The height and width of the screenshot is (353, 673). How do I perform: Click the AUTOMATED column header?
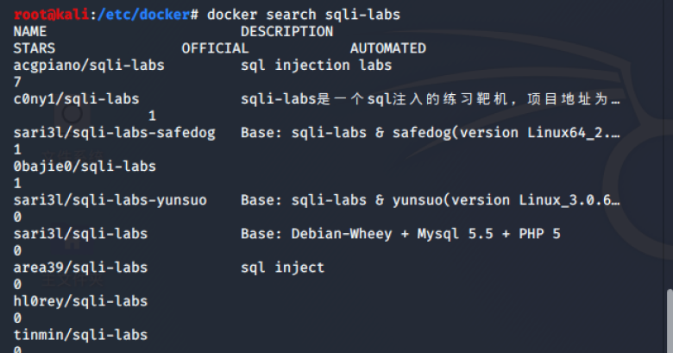pyautogui.click(x=387, y=48)
